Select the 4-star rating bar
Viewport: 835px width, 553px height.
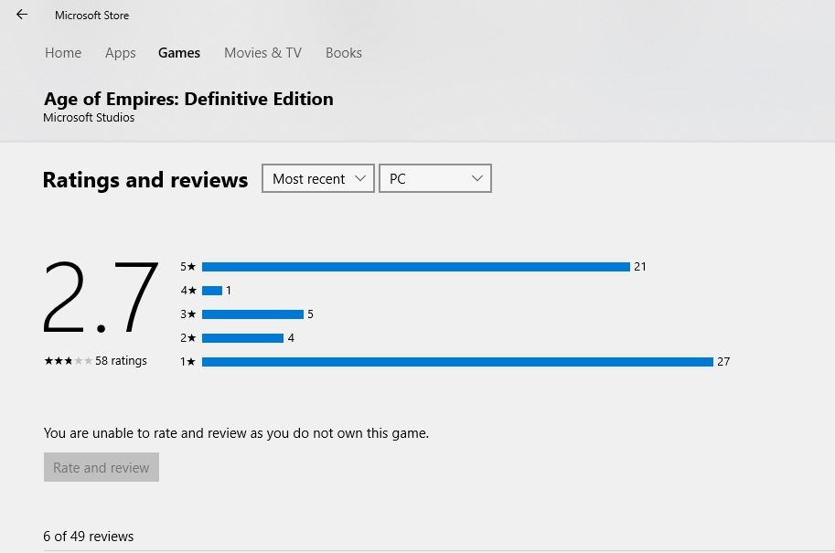point(212,291)
